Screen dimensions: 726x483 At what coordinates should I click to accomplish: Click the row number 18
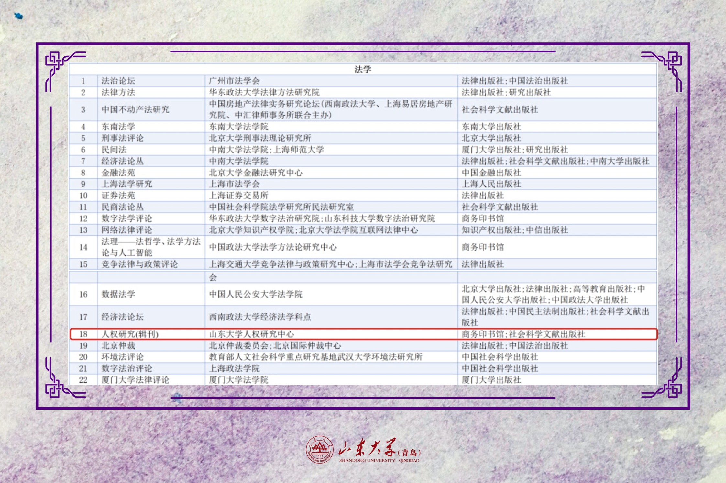click(83, 334)
